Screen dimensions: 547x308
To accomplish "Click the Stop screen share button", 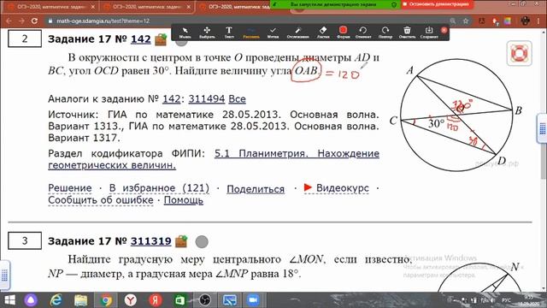I will 437,4.
